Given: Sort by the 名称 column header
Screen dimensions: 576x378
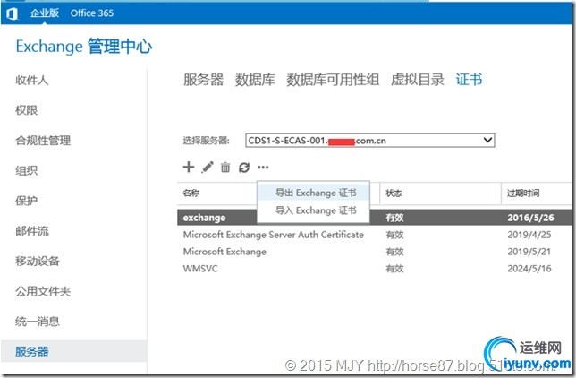Looking at the screenshot, I should (191, 193).
